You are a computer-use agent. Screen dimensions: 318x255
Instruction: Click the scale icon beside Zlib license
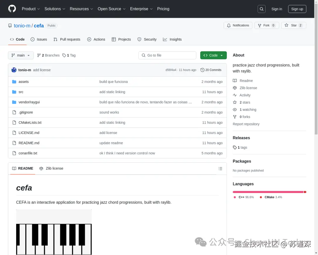coord(235,88)
